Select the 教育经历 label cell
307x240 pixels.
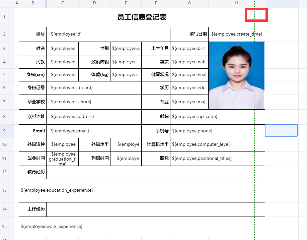[x=33, y=172]
